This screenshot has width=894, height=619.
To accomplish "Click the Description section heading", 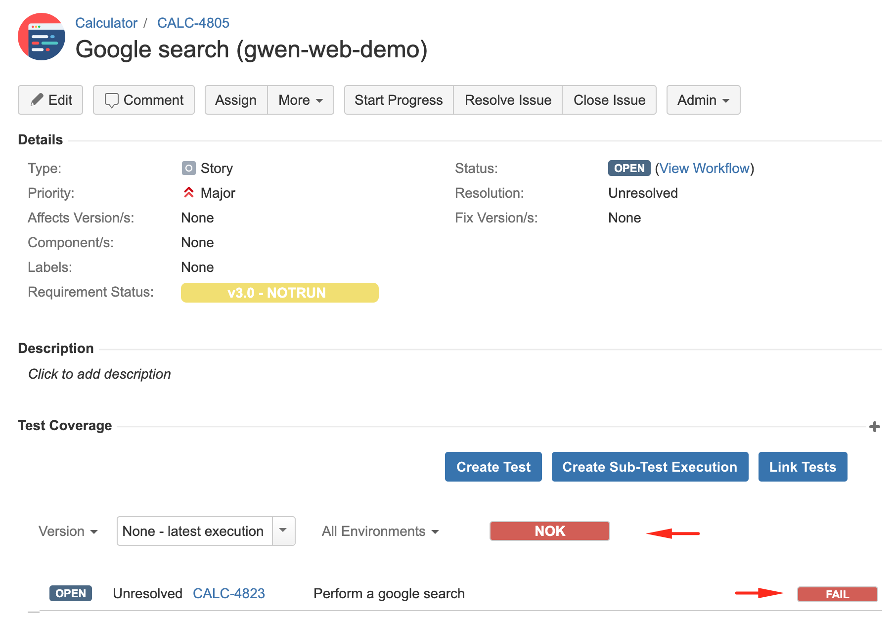I will [56, 348].
